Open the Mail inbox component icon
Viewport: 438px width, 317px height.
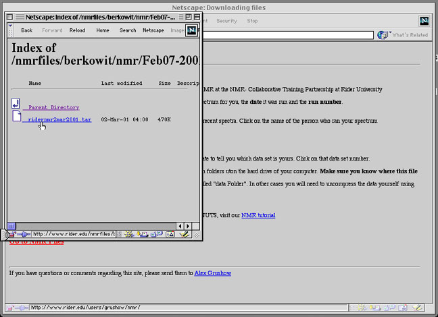[x=141, y=234]
